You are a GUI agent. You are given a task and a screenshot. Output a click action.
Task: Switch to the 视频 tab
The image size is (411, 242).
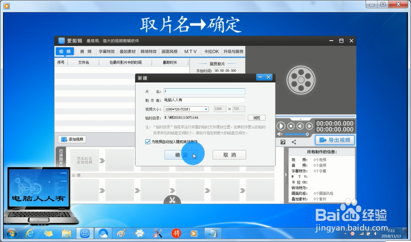tap(65, 52)
